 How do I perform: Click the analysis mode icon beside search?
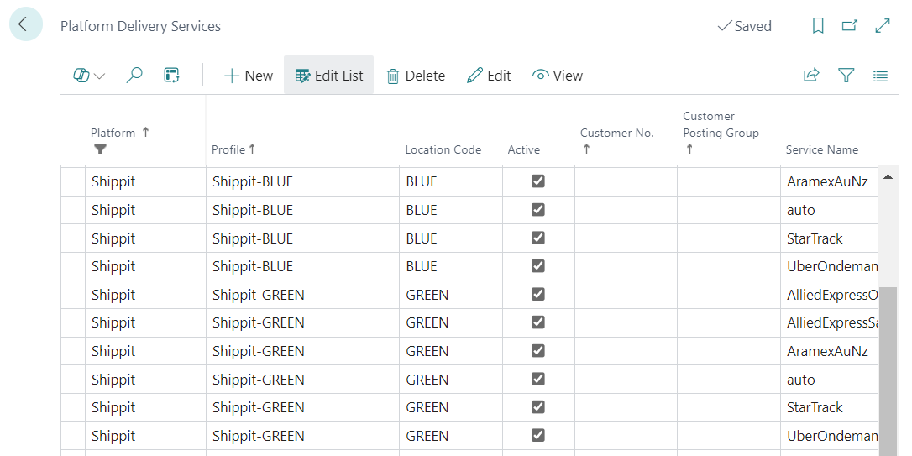(x=171, y=76)
